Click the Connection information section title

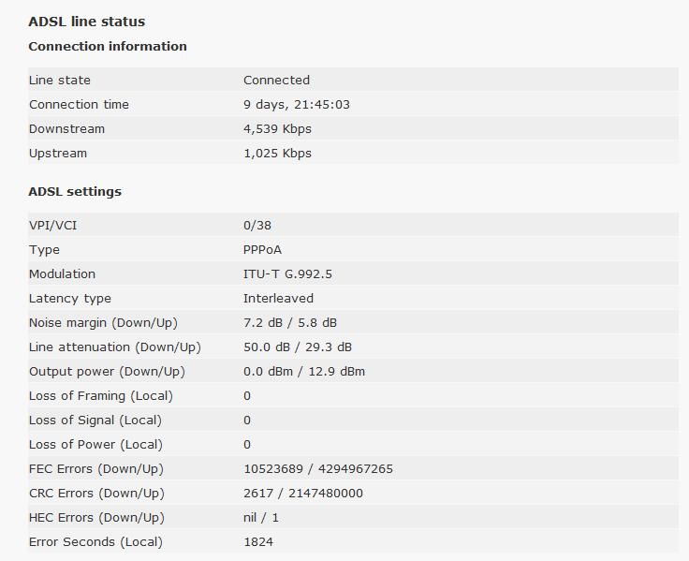tap(108, 46)
